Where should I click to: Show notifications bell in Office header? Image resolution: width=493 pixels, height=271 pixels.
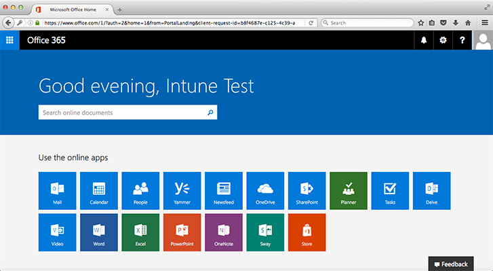(424, 40)
